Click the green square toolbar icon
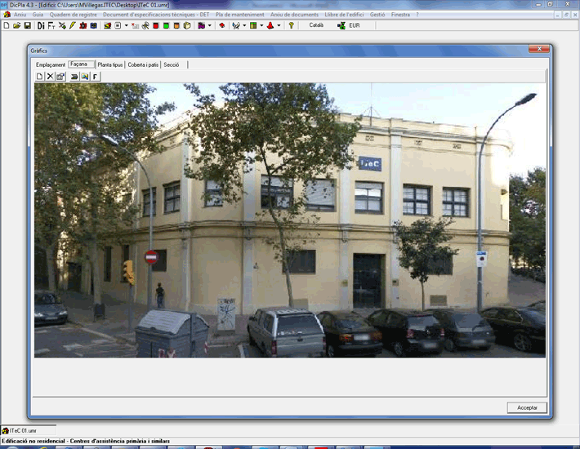This screenshot has height=449, width=580. 166,25
